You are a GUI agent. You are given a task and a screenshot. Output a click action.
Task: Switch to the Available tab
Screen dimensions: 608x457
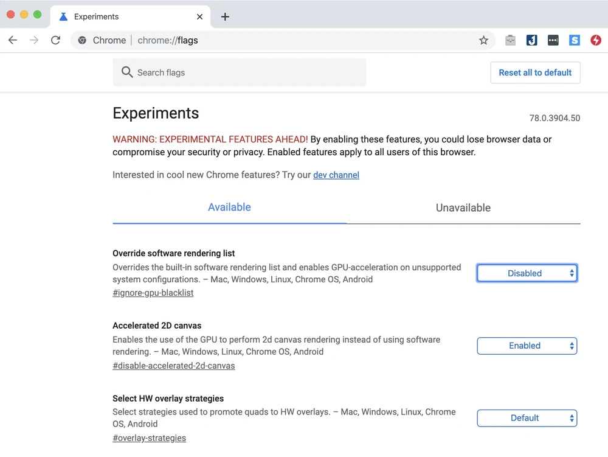click(x=229, y=208)
